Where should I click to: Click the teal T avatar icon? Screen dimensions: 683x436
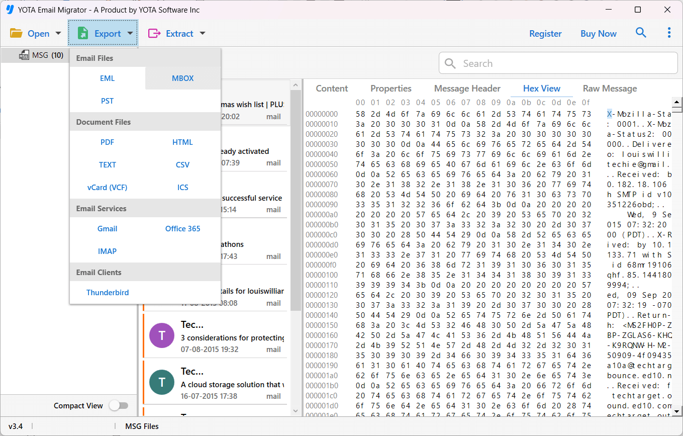[162, 383]
